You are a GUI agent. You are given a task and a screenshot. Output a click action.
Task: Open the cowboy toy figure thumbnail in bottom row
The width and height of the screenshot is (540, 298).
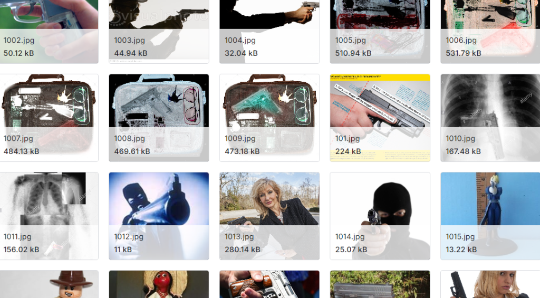click(x=49, y=284)
